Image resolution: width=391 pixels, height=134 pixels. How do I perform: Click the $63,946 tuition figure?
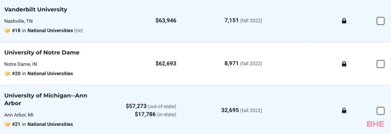pyautogui.click(x=166, y=20)
